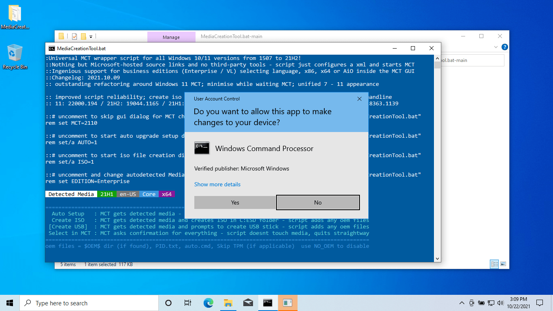Open Cortana circle icon on taskbar

point(168,303)
